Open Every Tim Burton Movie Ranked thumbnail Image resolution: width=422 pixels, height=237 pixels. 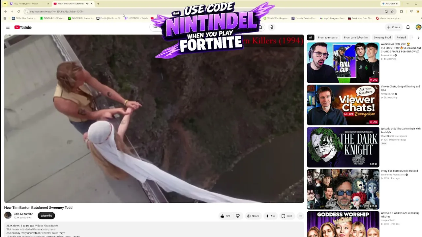[343, 189]
